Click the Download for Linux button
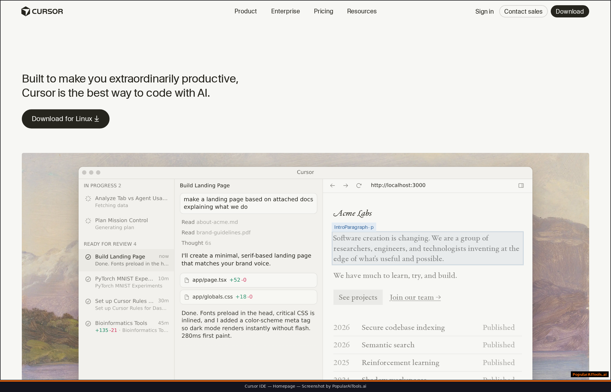 point(65,119)
